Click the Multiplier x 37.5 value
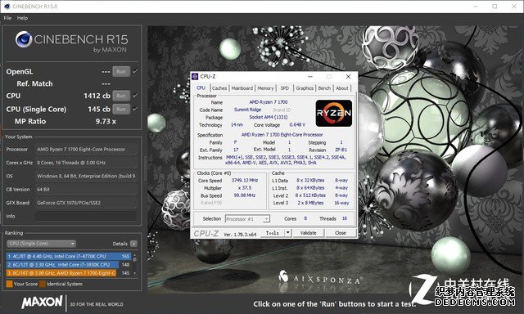 pos(245,188)
